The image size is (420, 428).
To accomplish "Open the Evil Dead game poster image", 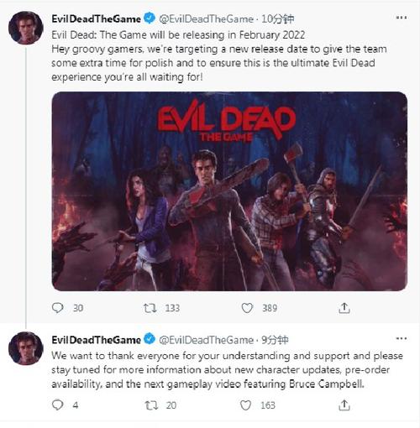I will (229, 191).
